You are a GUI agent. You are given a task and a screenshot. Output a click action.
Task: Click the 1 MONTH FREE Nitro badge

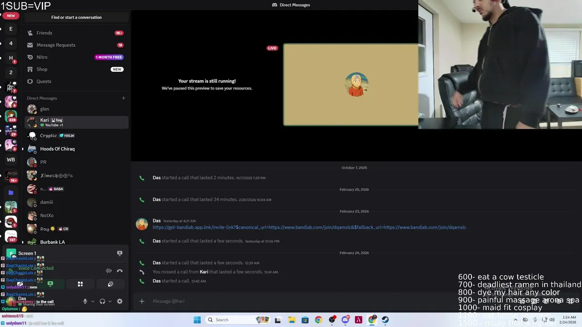click(109, 57)
